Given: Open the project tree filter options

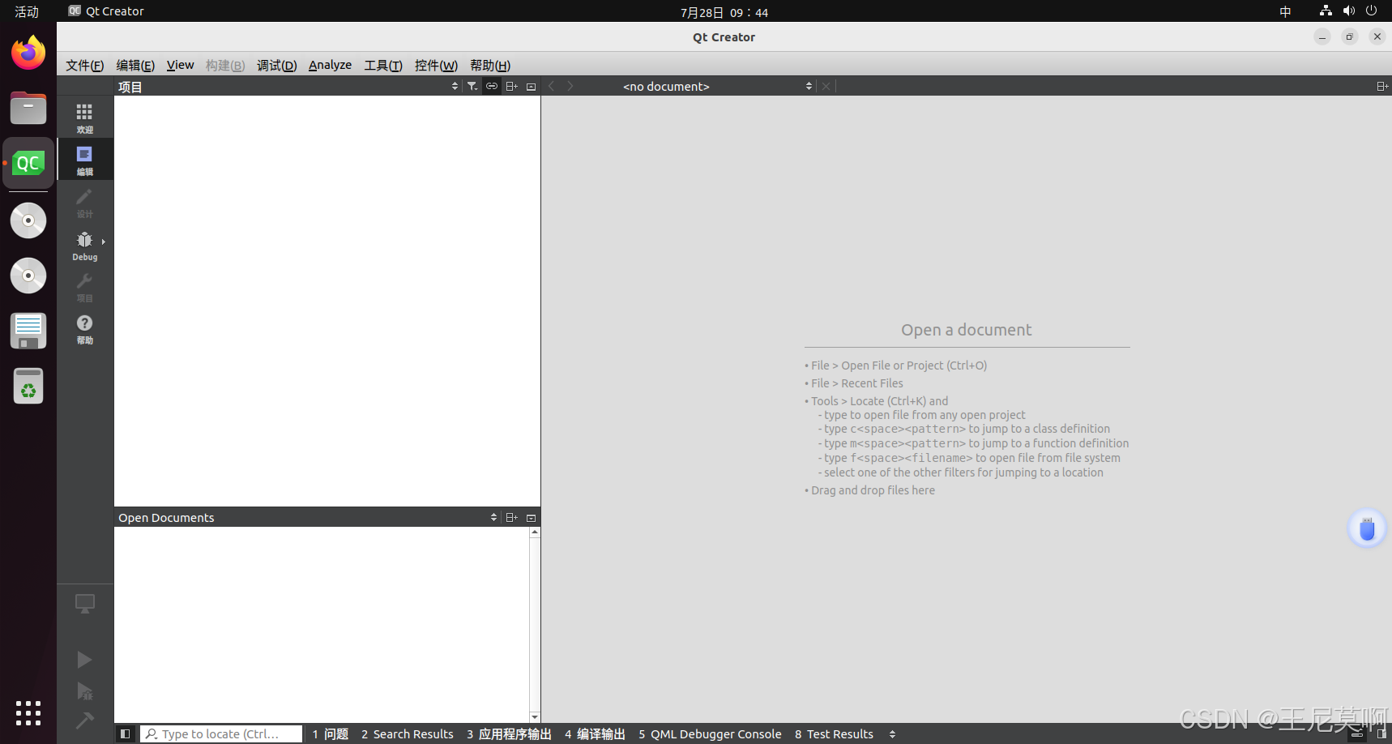Looking at the screenshot, I should pos(472,86).
